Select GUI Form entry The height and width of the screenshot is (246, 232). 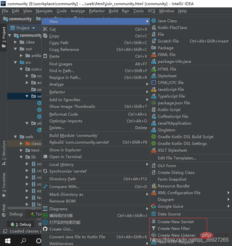[191, 166]
